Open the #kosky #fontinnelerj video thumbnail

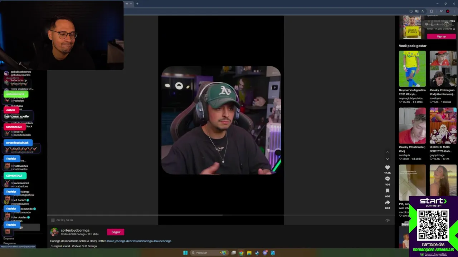[412, 126]
